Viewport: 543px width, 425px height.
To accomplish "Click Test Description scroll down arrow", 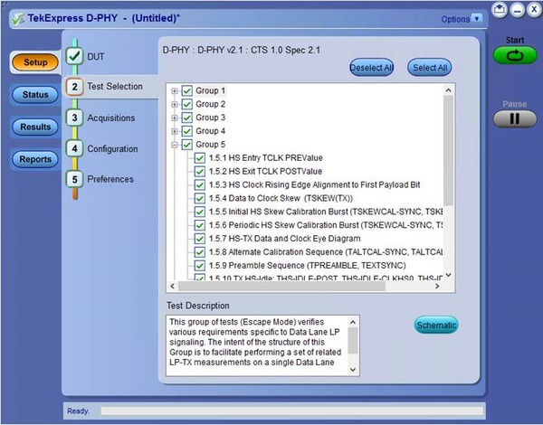I will point(353,370).
